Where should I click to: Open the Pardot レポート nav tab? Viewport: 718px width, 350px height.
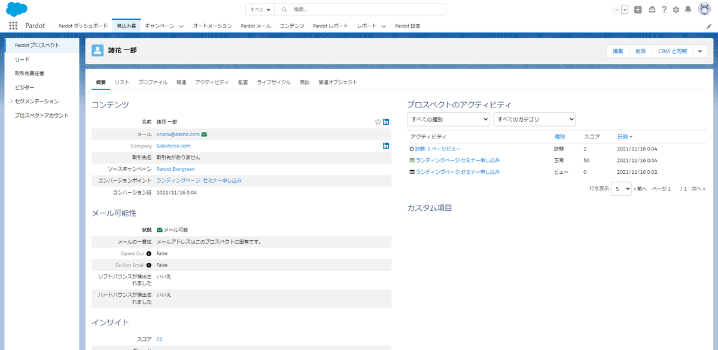coord(330,26)
